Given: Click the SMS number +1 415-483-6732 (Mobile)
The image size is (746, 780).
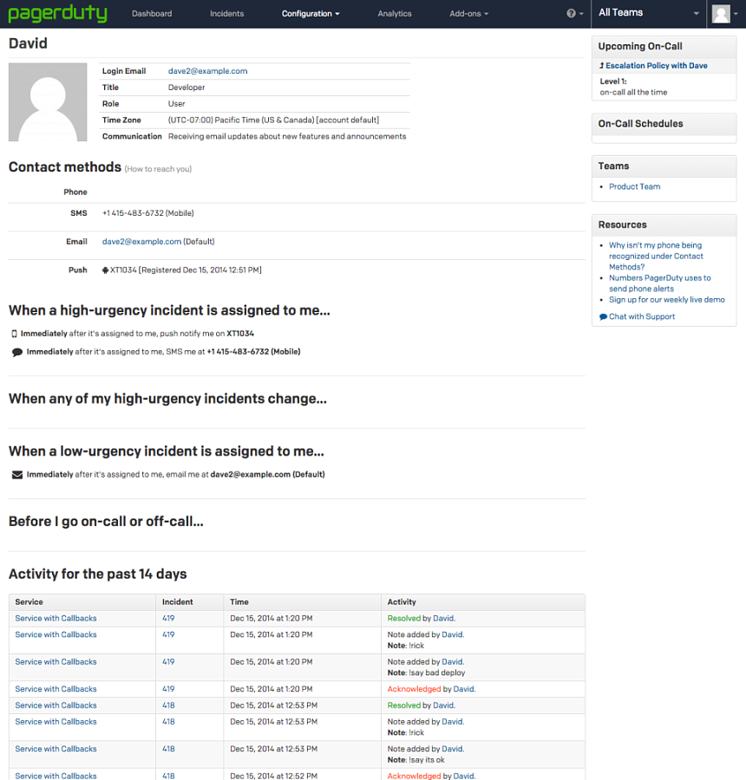Looking at the screenshot, I should point(148,213).
